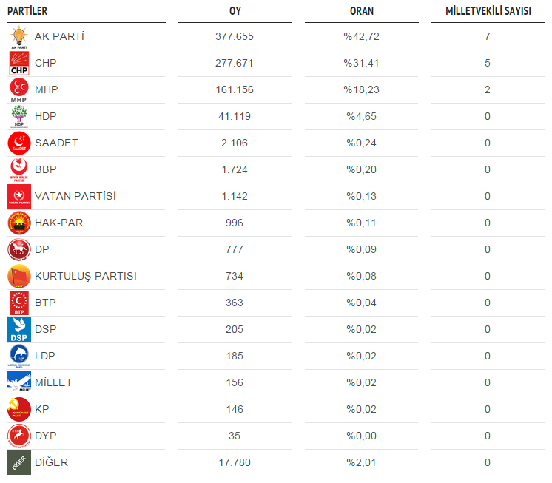Open the SAADET crescent logo
This screenshot has width=552, height=483.
coord(19,143)
